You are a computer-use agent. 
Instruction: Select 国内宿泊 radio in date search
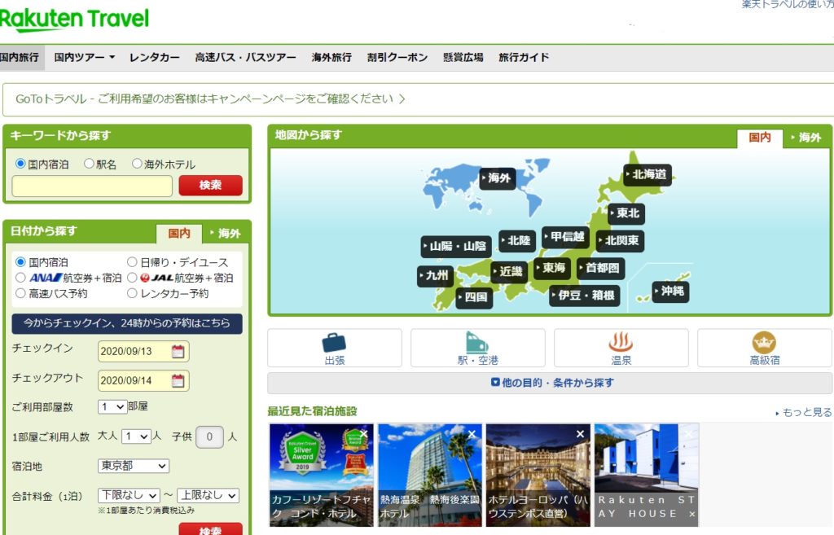coord(20,261)
